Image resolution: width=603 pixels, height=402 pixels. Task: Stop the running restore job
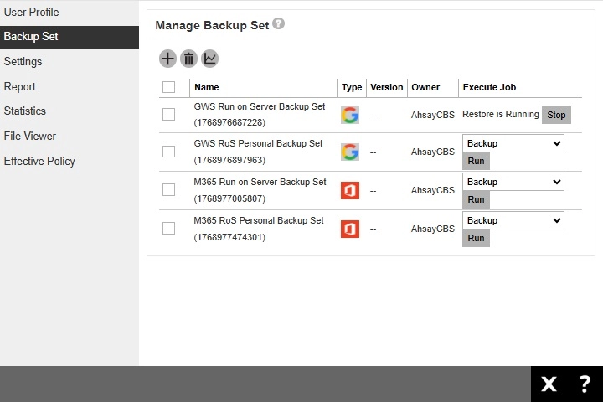click(556, 115)
